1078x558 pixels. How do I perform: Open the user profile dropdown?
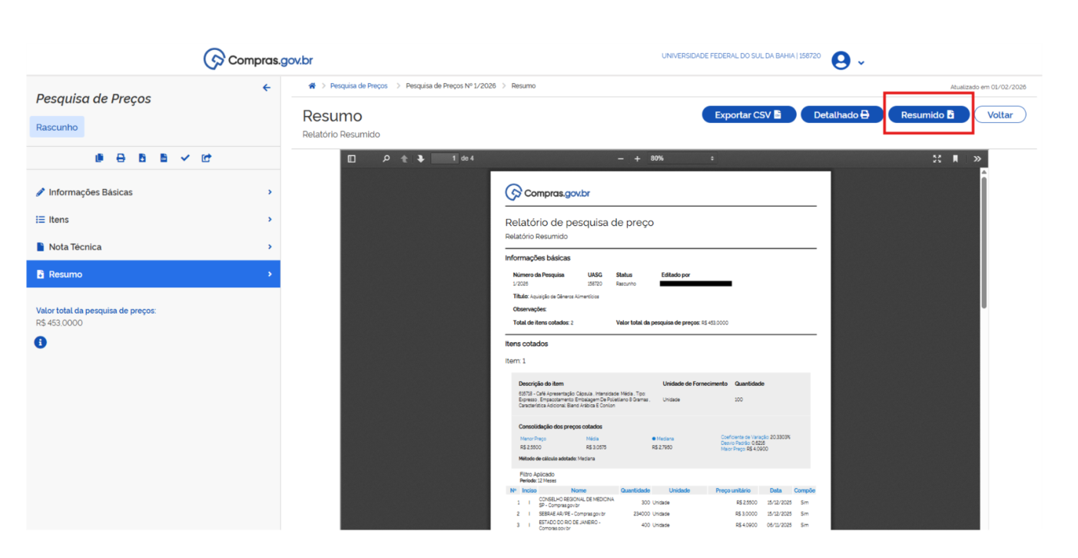pyautogui.click(x=848, y=61)
